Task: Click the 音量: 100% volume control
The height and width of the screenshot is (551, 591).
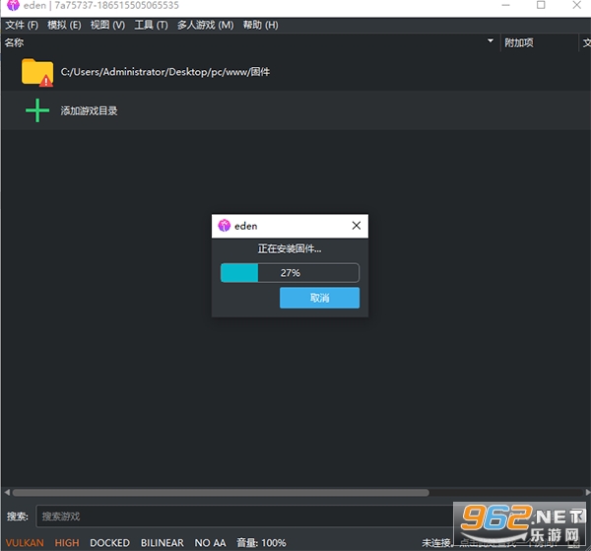Action: [x=261, y=543]
